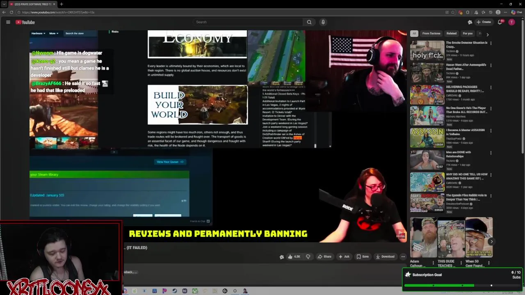525x295 pixels.
Task: Go back with the browser back arrow
Action: coord(4,12)
